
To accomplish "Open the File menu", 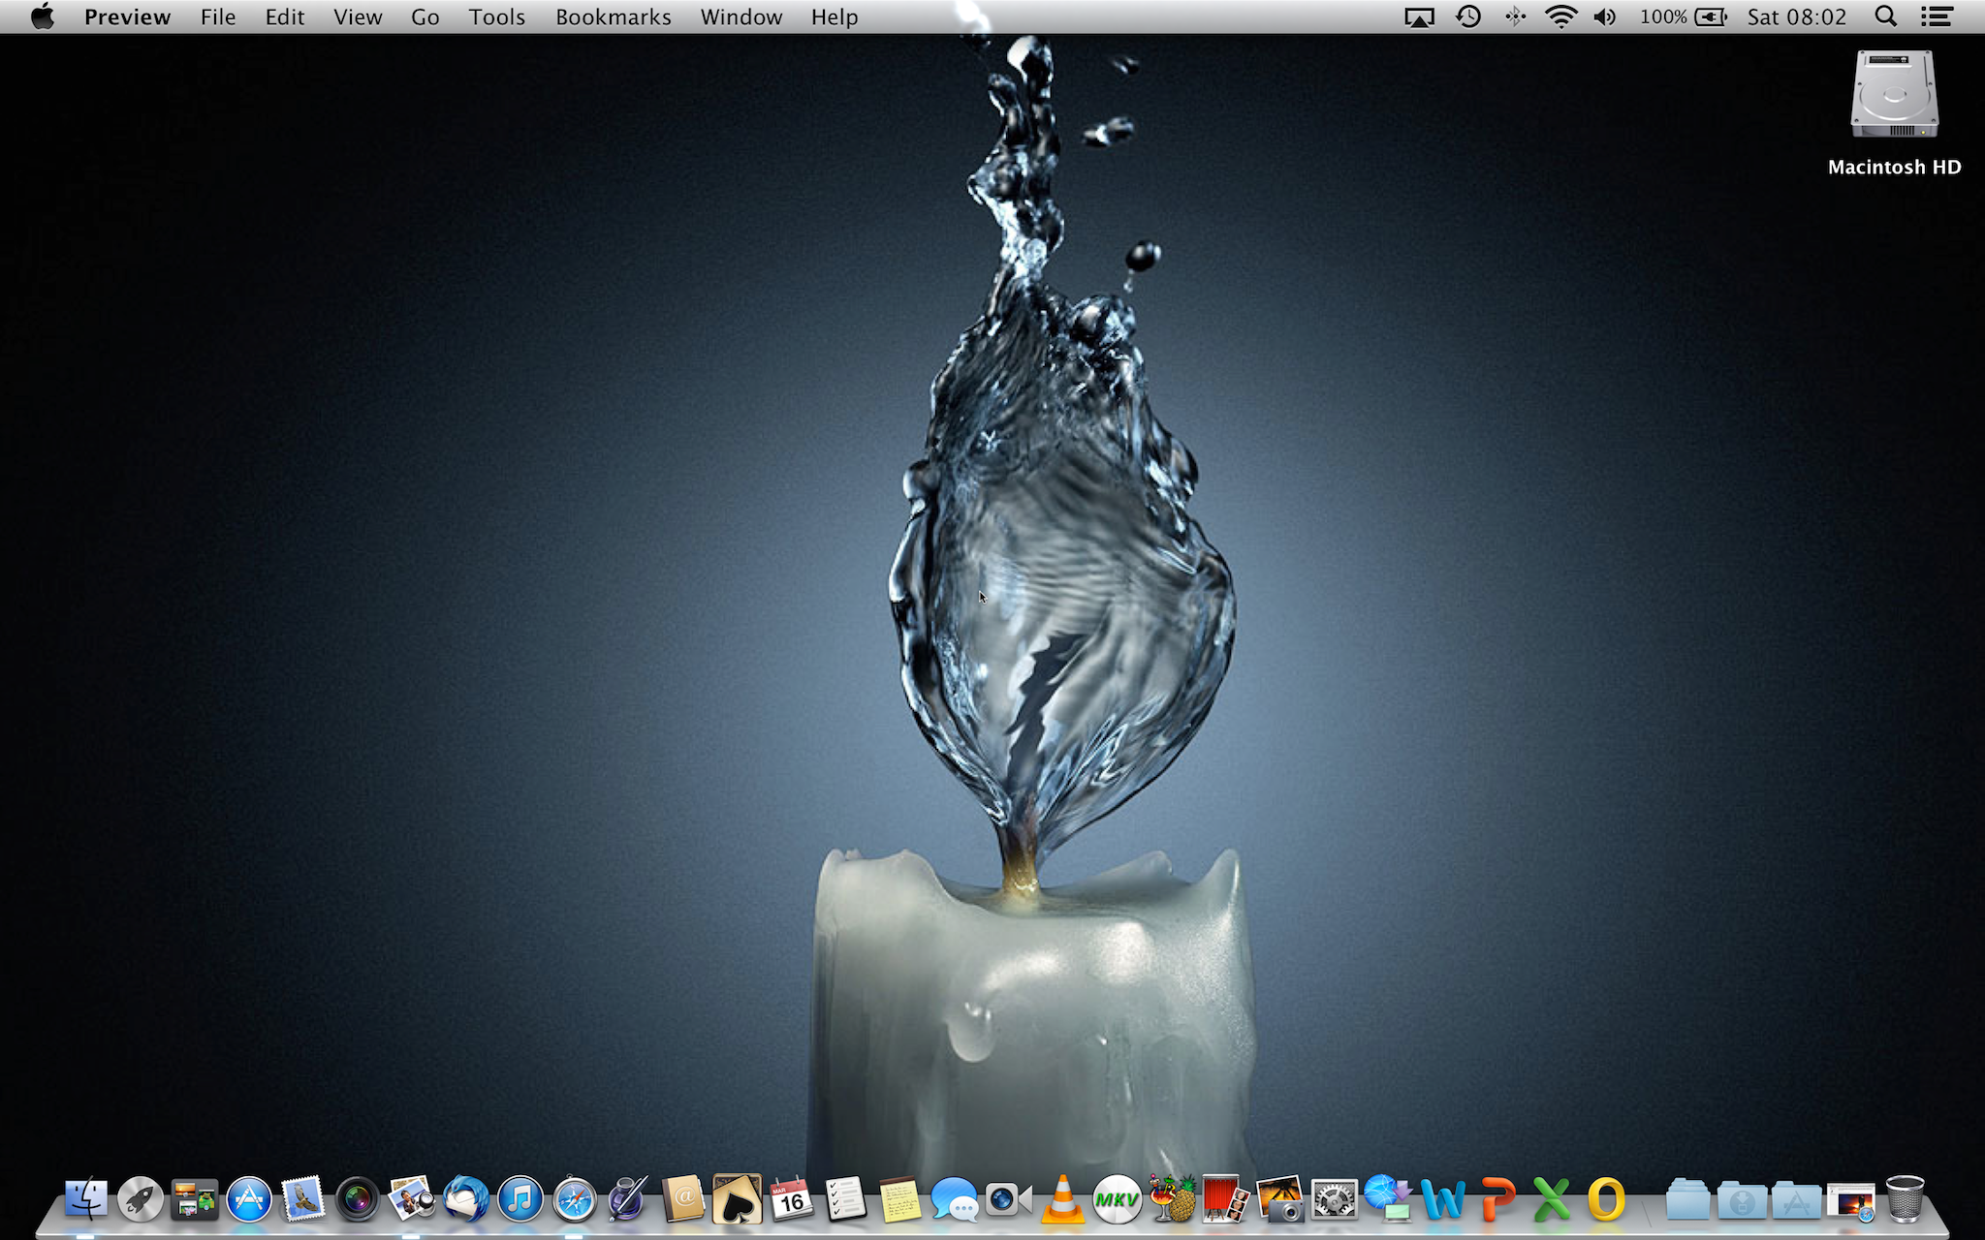I will (218, 16).
